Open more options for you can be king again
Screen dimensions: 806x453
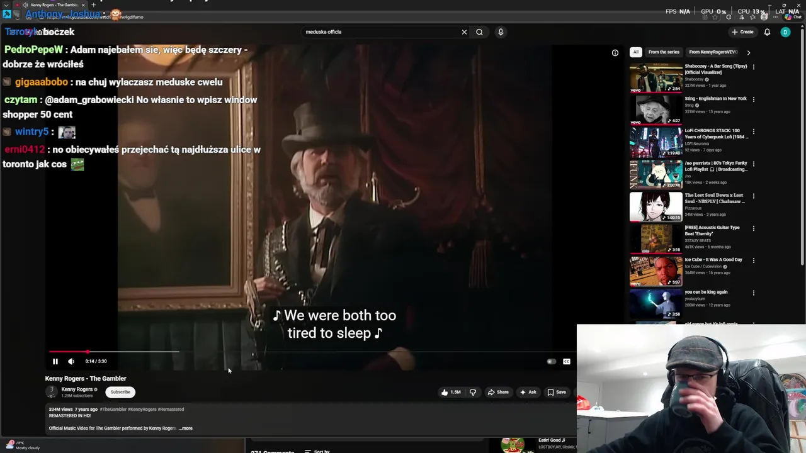753,293
